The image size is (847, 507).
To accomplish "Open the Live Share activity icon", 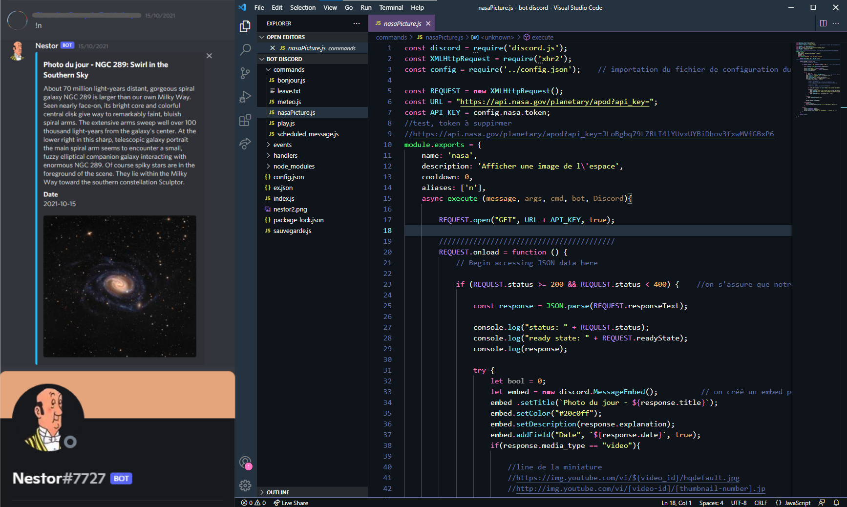I will 245,144.
